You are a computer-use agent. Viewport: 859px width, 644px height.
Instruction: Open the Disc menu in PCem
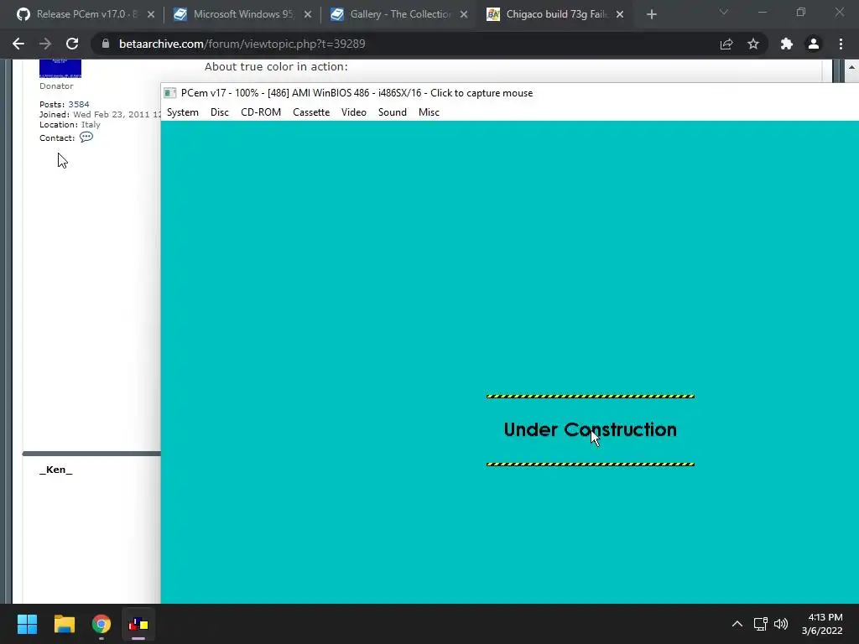[219, 112]
